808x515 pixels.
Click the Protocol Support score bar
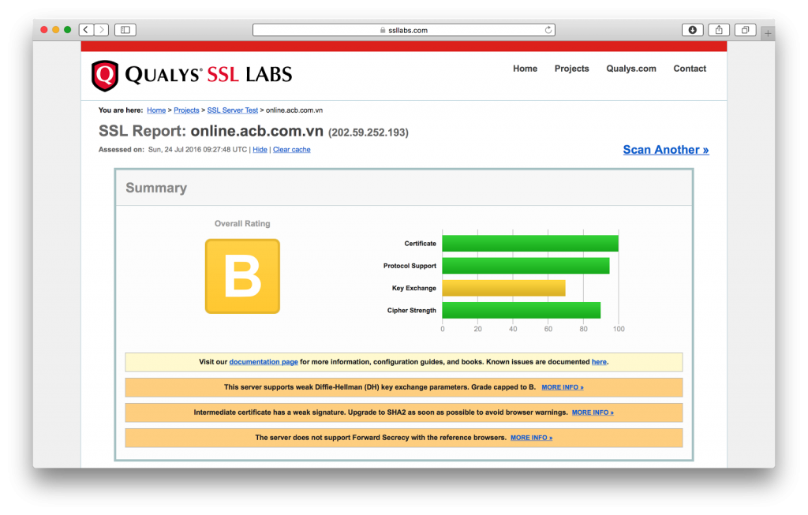[x=526, y=266]
